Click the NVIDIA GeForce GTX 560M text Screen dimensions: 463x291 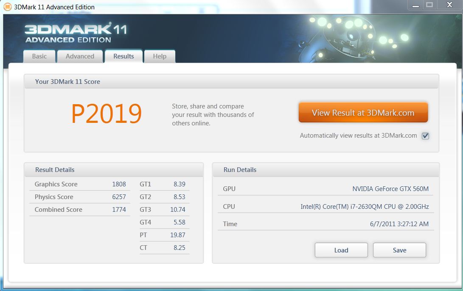[x=390, y=188]
